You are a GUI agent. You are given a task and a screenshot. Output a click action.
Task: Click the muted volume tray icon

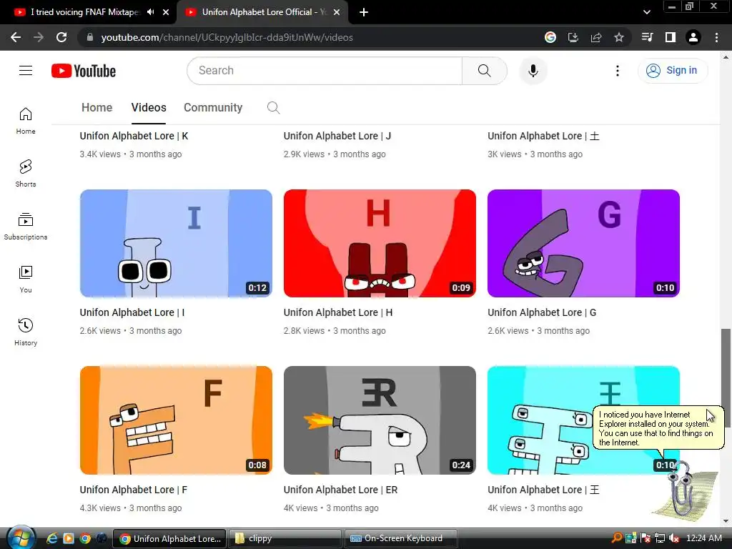coord(673,538)
